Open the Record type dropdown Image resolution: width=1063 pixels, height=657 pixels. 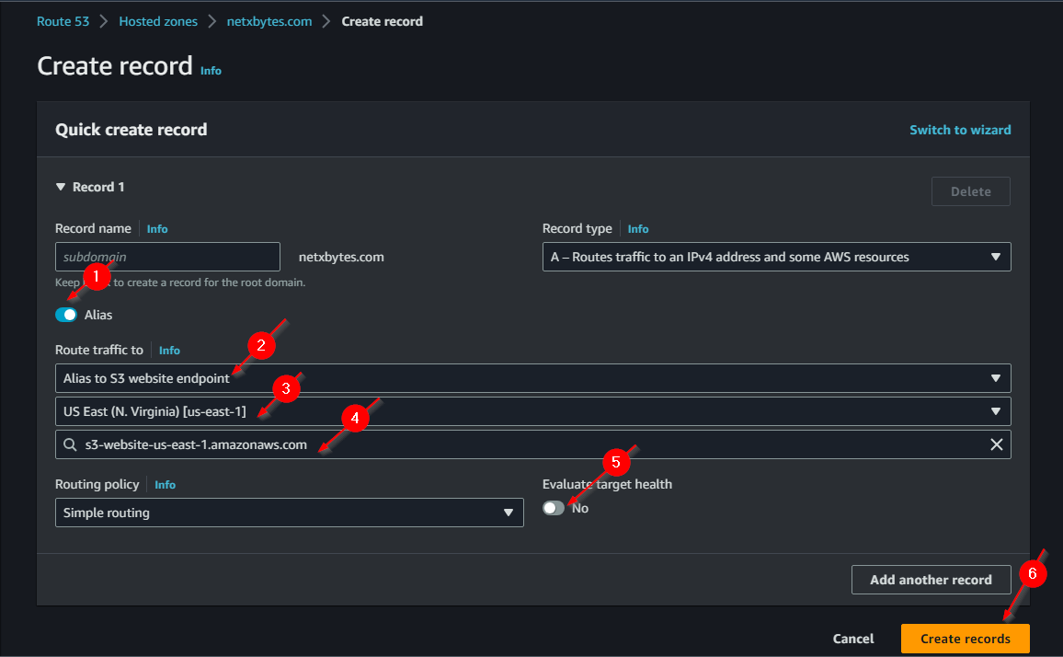point(776,257)
